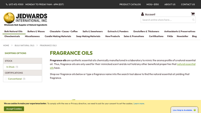The height and width of the screenshot is (113, 201).
Task: Click Fragrance Oils breadcrumb text
Action: (48, 45)
